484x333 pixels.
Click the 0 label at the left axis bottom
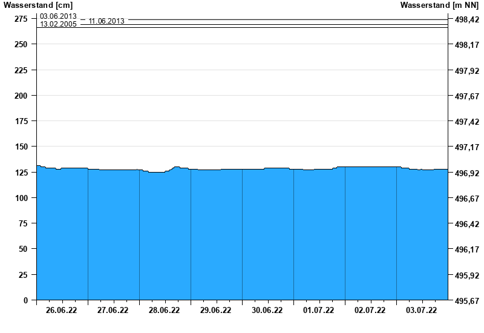(x=25, y=300)
